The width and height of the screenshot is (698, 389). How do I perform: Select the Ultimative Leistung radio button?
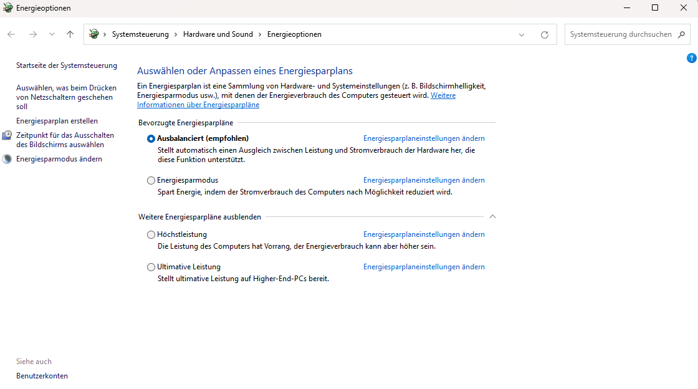click(151, 267)
